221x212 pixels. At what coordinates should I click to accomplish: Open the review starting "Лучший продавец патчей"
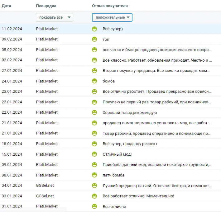[157, 186]
